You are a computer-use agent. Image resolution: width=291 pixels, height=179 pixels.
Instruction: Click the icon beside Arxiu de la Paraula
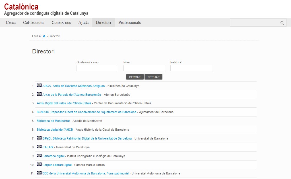[39, 94]
